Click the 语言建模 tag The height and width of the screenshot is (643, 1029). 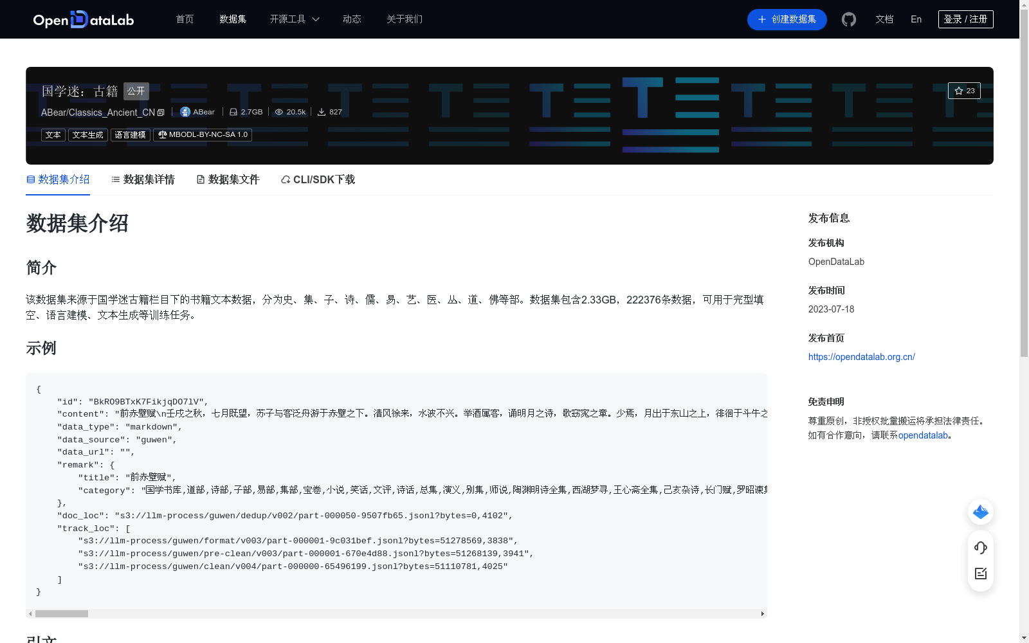point(131,135)
